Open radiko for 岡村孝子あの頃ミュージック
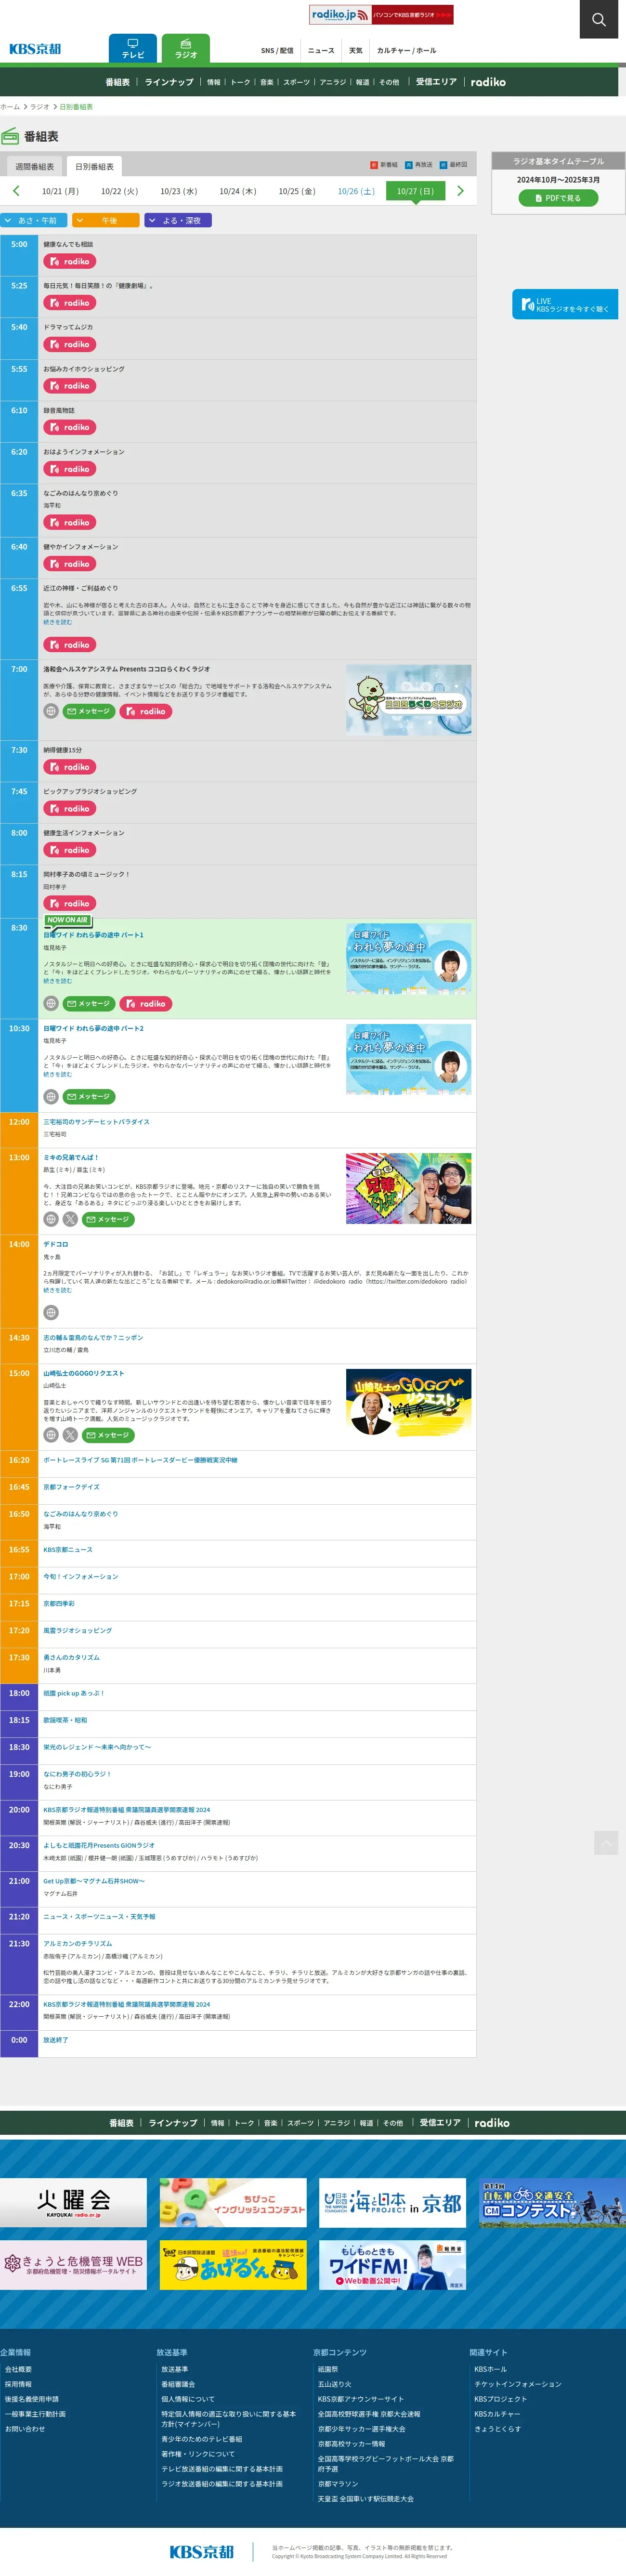This screenshot has height=2576, width=626. [69, 904]
